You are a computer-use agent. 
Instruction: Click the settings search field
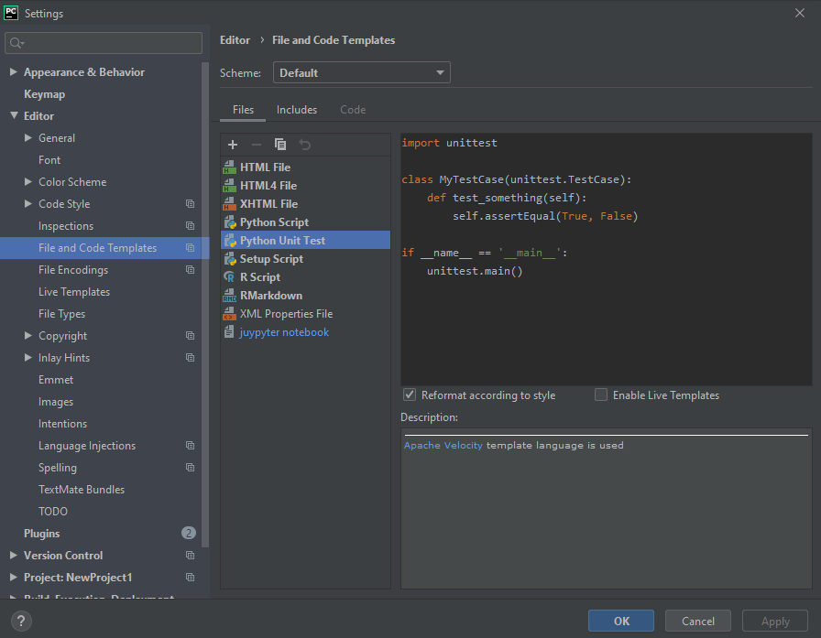[103, 42]
